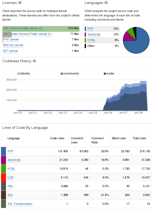Click the black Other swatch in Languages legend

tap(85, 46)
